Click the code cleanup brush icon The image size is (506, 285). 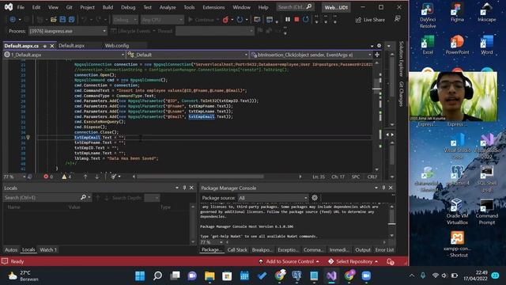click(x=113, y=177)
